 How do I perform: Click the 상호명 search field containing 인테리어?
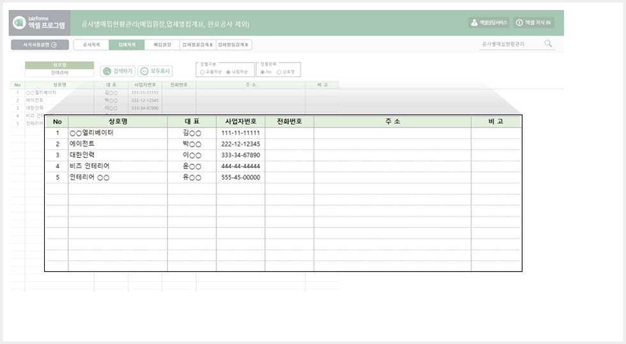click(x=59, y=73)
